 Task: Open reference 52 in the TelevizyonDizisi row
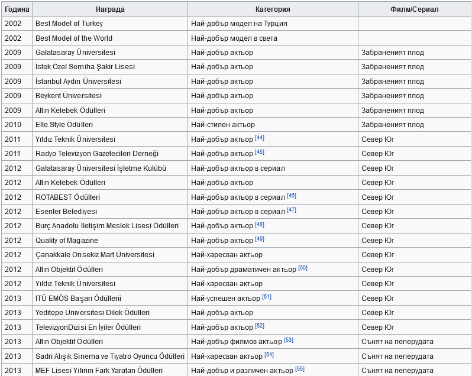point(260,326)
